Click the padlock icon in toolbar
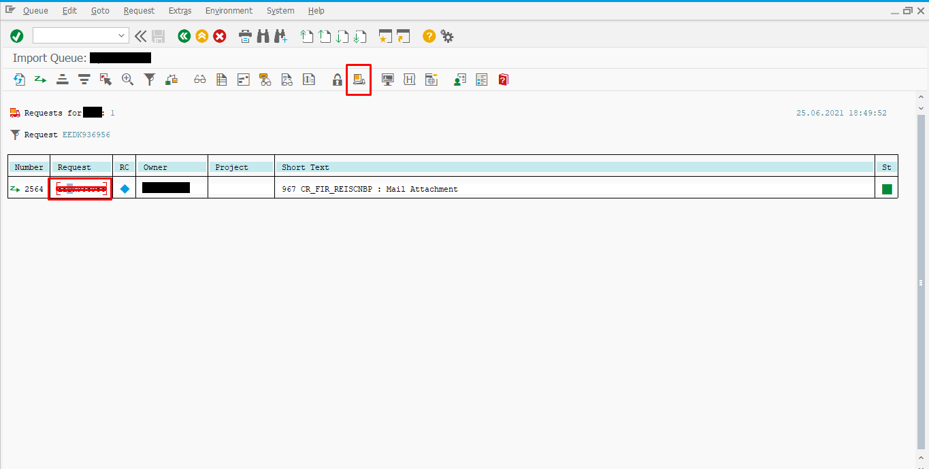Viewport: 929px width, 469px height. [x=337, y=80]
